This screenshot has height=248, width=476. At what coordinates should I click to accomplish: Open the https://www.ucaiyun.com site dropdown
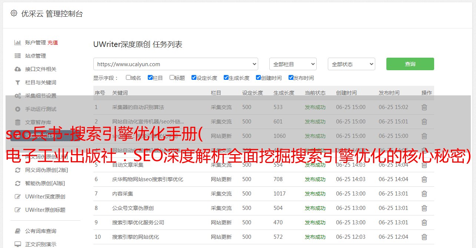click(x=176, y=64)
